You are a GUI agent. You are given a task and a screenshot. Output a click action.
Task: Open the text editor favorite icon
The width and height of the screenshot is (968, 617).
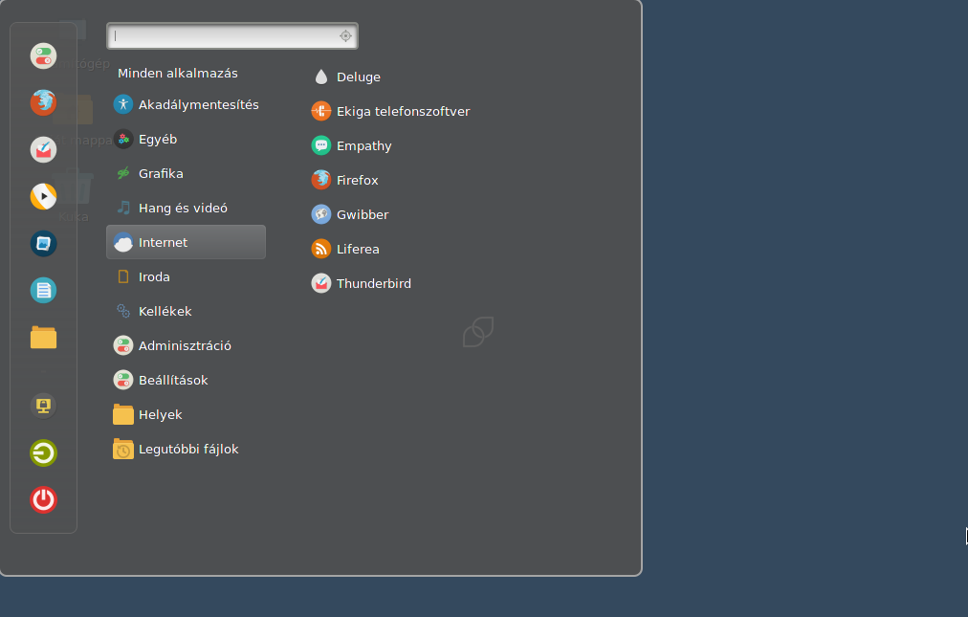[43, 290]
